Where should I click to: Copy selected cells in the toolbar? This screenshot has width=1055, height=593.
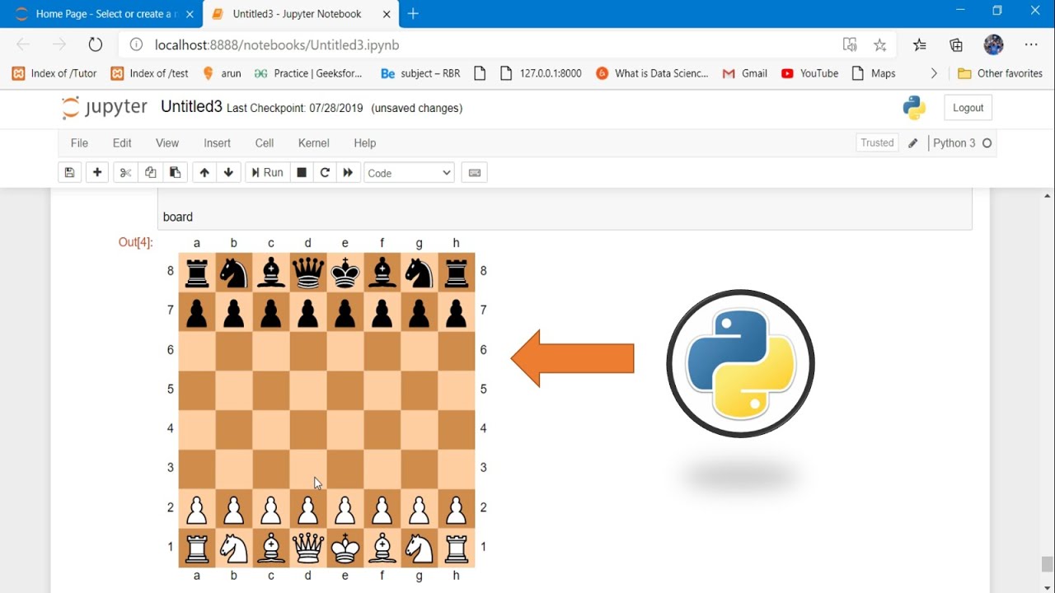coord(150,172)
